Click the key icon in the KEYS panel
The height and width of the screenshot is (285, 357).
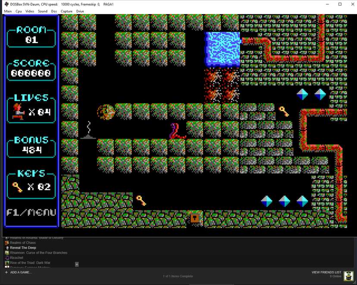[17, 187]
